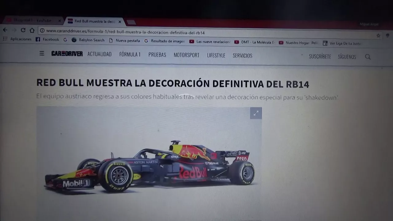Open the Resultado de imagen bookmark
This screenshot has height=221, width=393.
pyautogui.click(x=165, y=41)
